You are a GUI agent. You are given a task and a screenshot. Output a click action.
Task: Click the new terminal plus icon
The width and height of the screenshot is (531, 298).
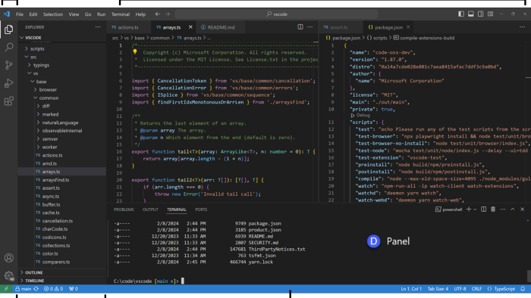pos(468,210)
